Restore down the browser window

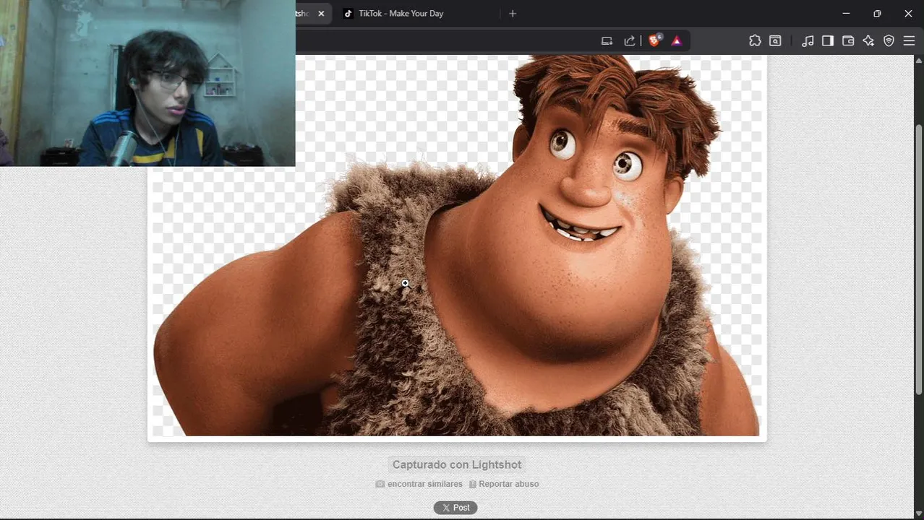click(x=877, y=13)
